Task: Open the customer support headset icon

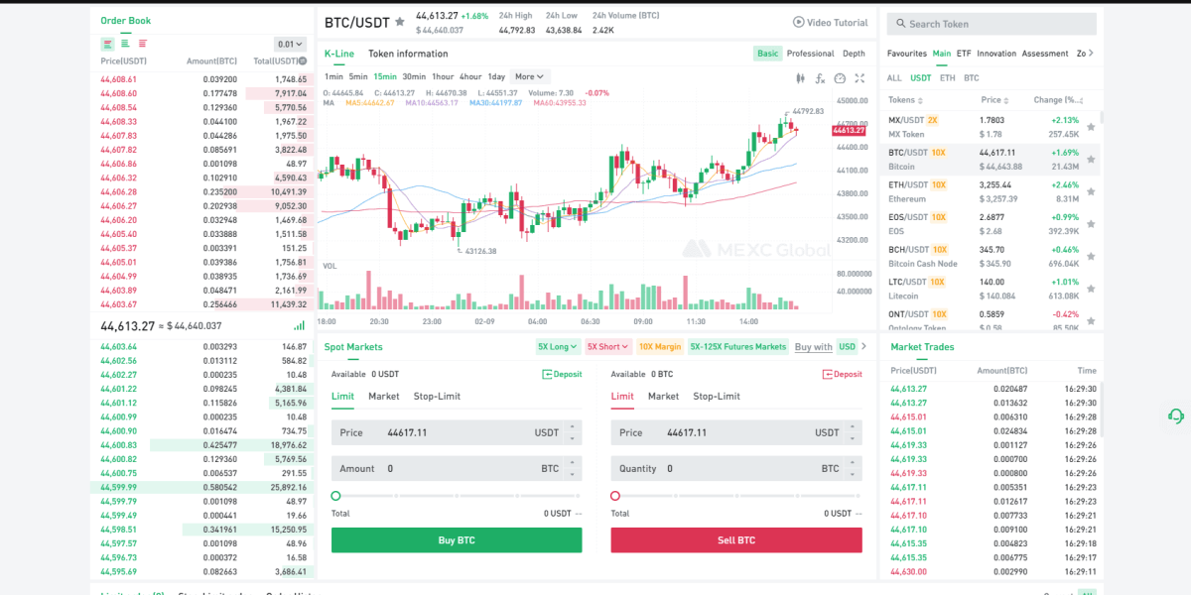Action: [x=1176, y=416]
